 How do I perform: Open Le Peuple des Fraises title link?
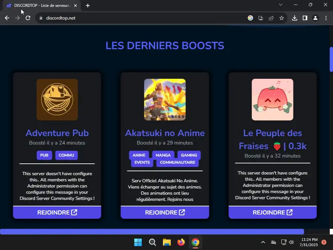pyautogui.click(x=273, y=139)
